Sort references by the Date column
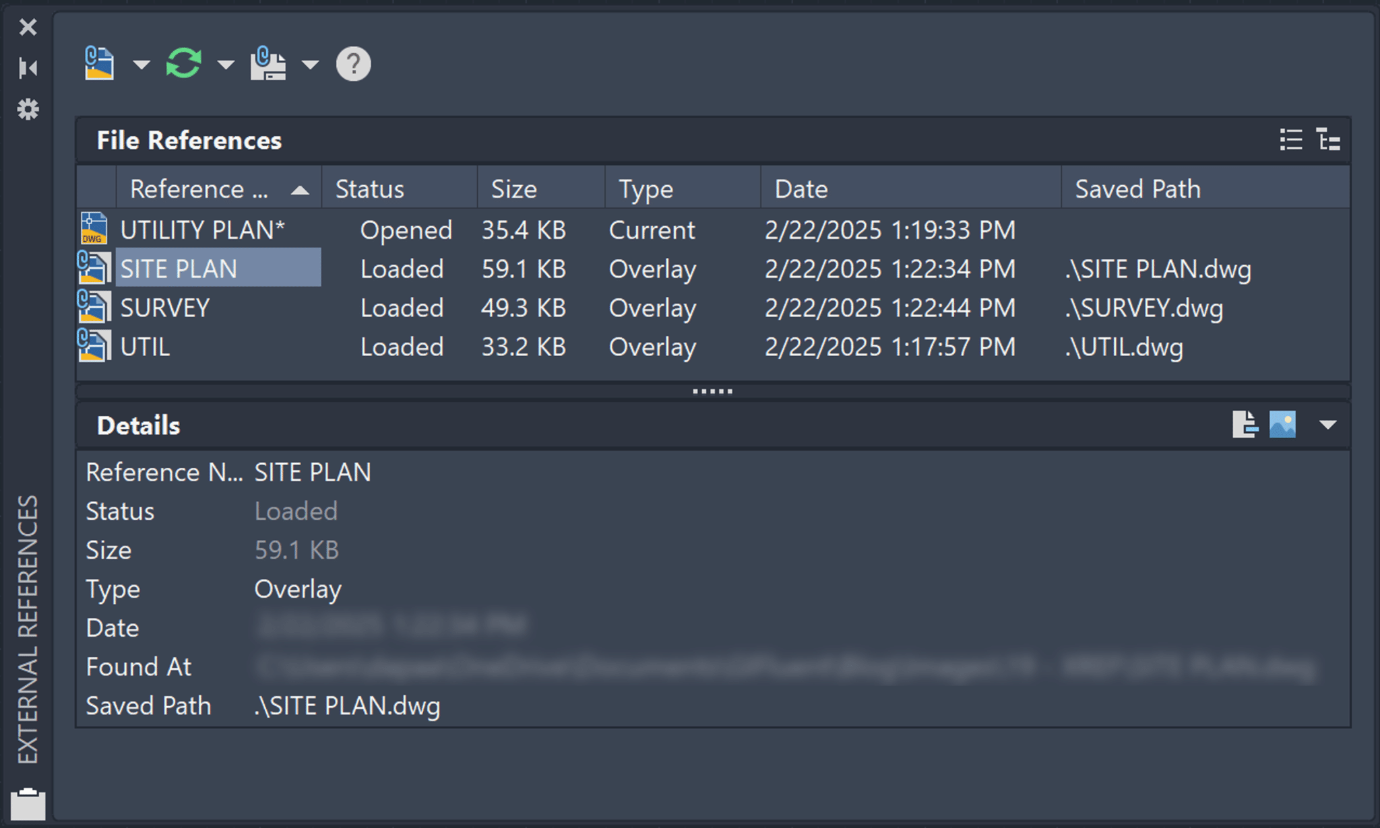This screenshot has width=1380, height=828. [x=801, y=188]
